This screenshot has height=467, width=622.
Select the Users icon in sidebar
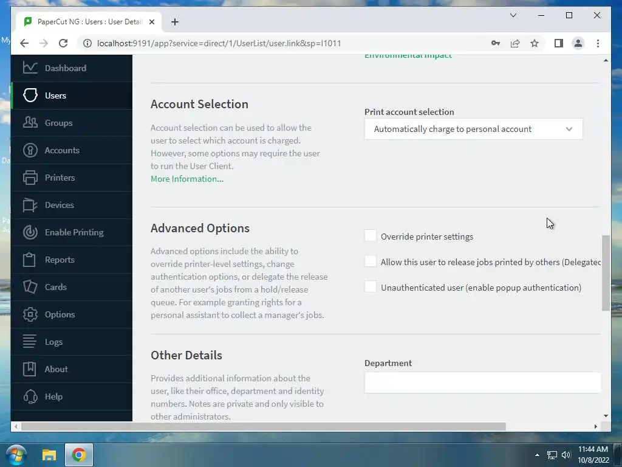(30, 95)
